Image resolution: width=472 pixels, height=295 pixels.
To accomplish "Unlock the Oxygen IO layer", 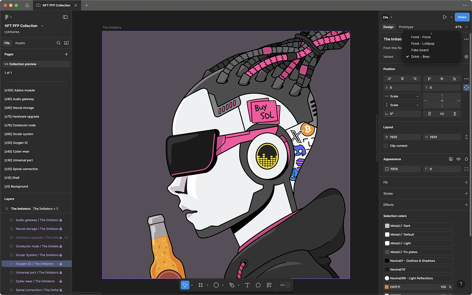I will pyautogui.click(x=61, y=264).
